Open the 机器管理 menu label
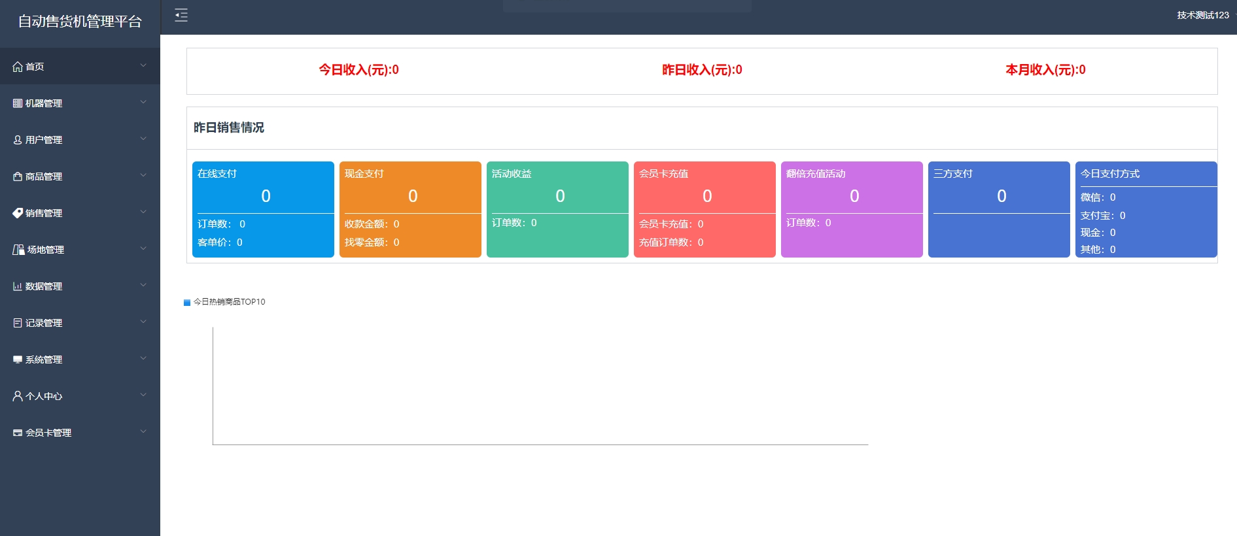 (x=44, y=103)
